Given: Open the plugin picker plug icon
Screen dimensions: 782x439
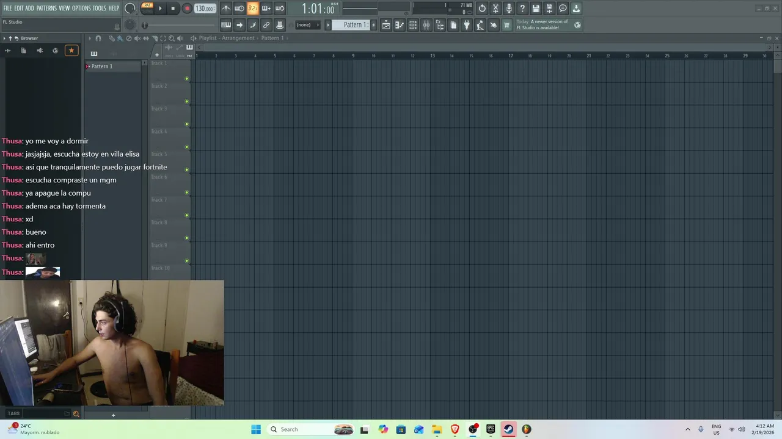Looking at the screenshot, I should (x=467, y=25).
